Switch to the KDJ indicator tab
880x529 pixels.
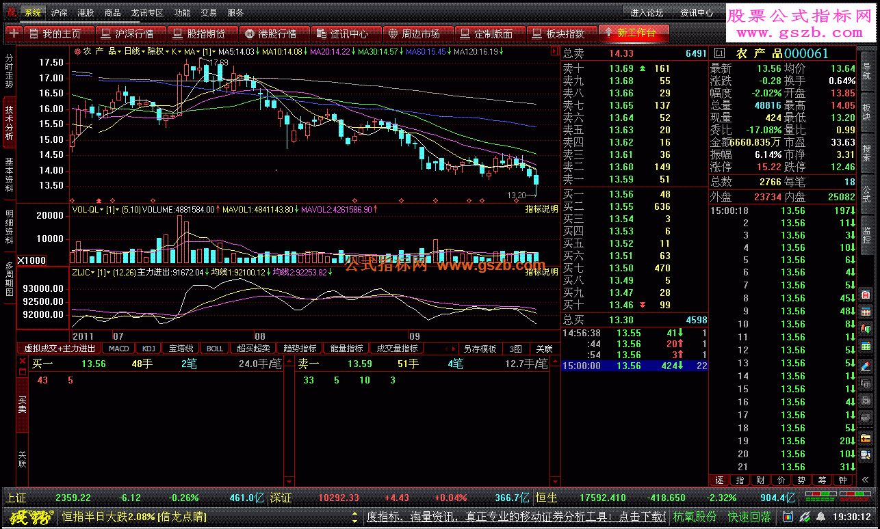coord(148,349)
